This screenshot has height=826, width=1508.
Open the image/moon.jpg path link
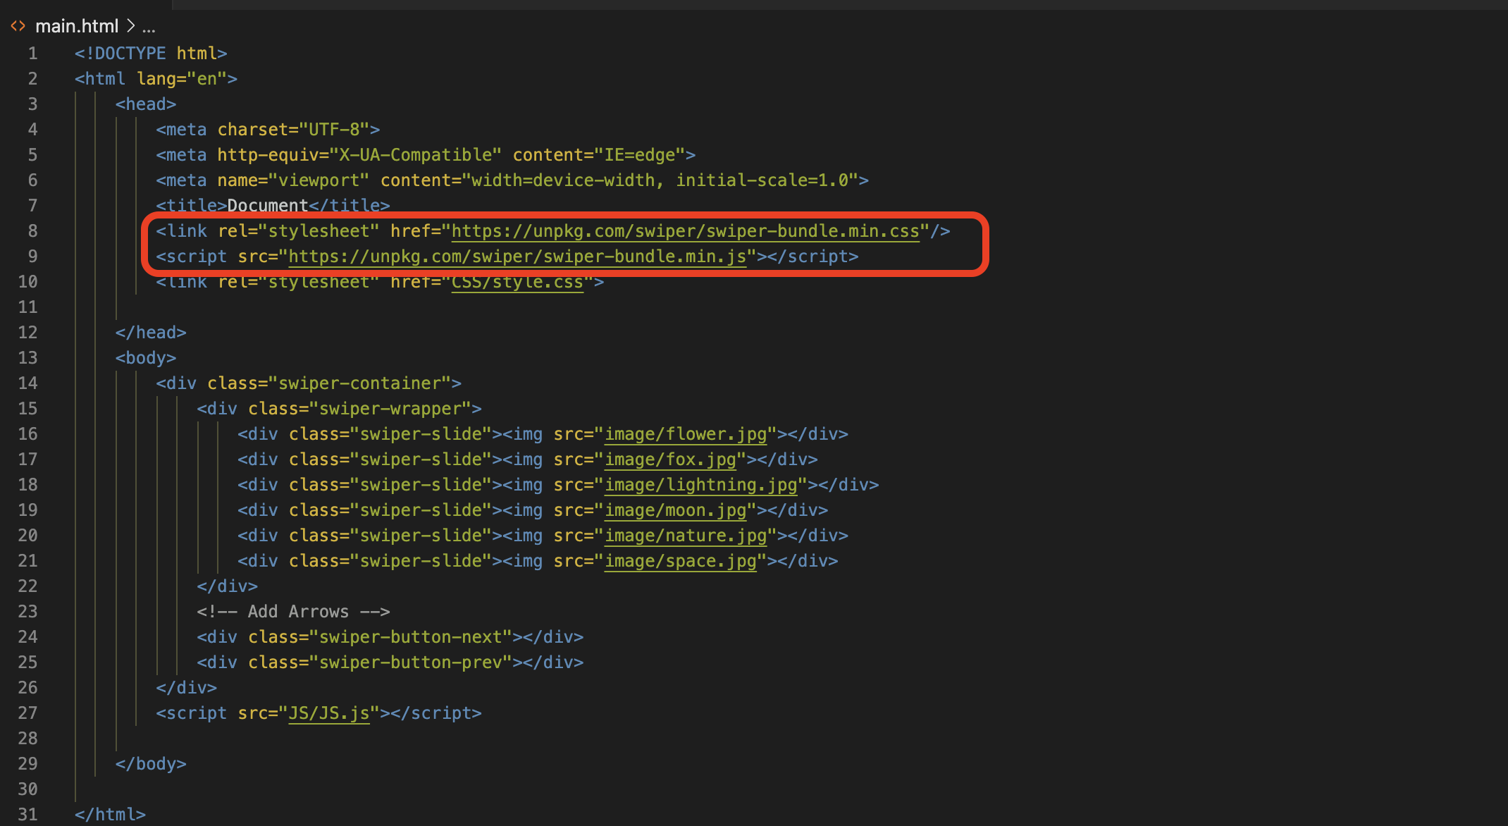(675, 510)
